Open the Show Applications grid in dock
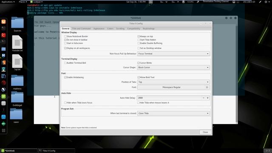272x153 pixels. point(3,130)
